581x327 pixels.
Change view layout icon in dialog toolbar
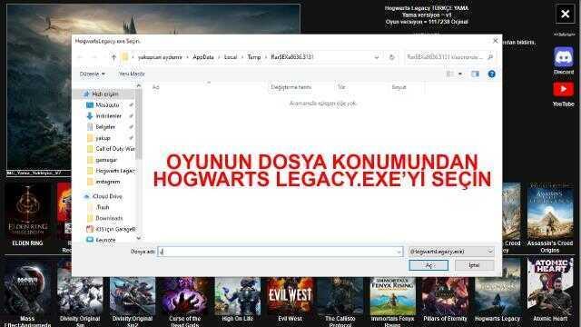tap(450, 74)
